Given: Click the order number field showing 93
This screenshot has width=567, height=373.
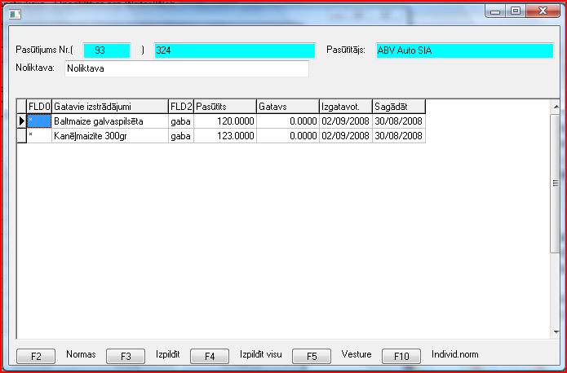Looking at the screenshot, I should [106, 50].
